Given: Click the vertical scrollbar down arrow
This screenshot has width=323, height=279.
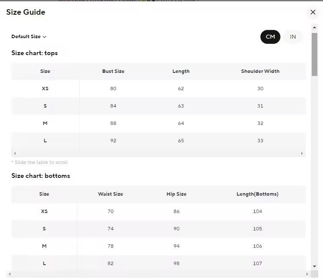Looking at the screenshot, I should pos(314,266).
